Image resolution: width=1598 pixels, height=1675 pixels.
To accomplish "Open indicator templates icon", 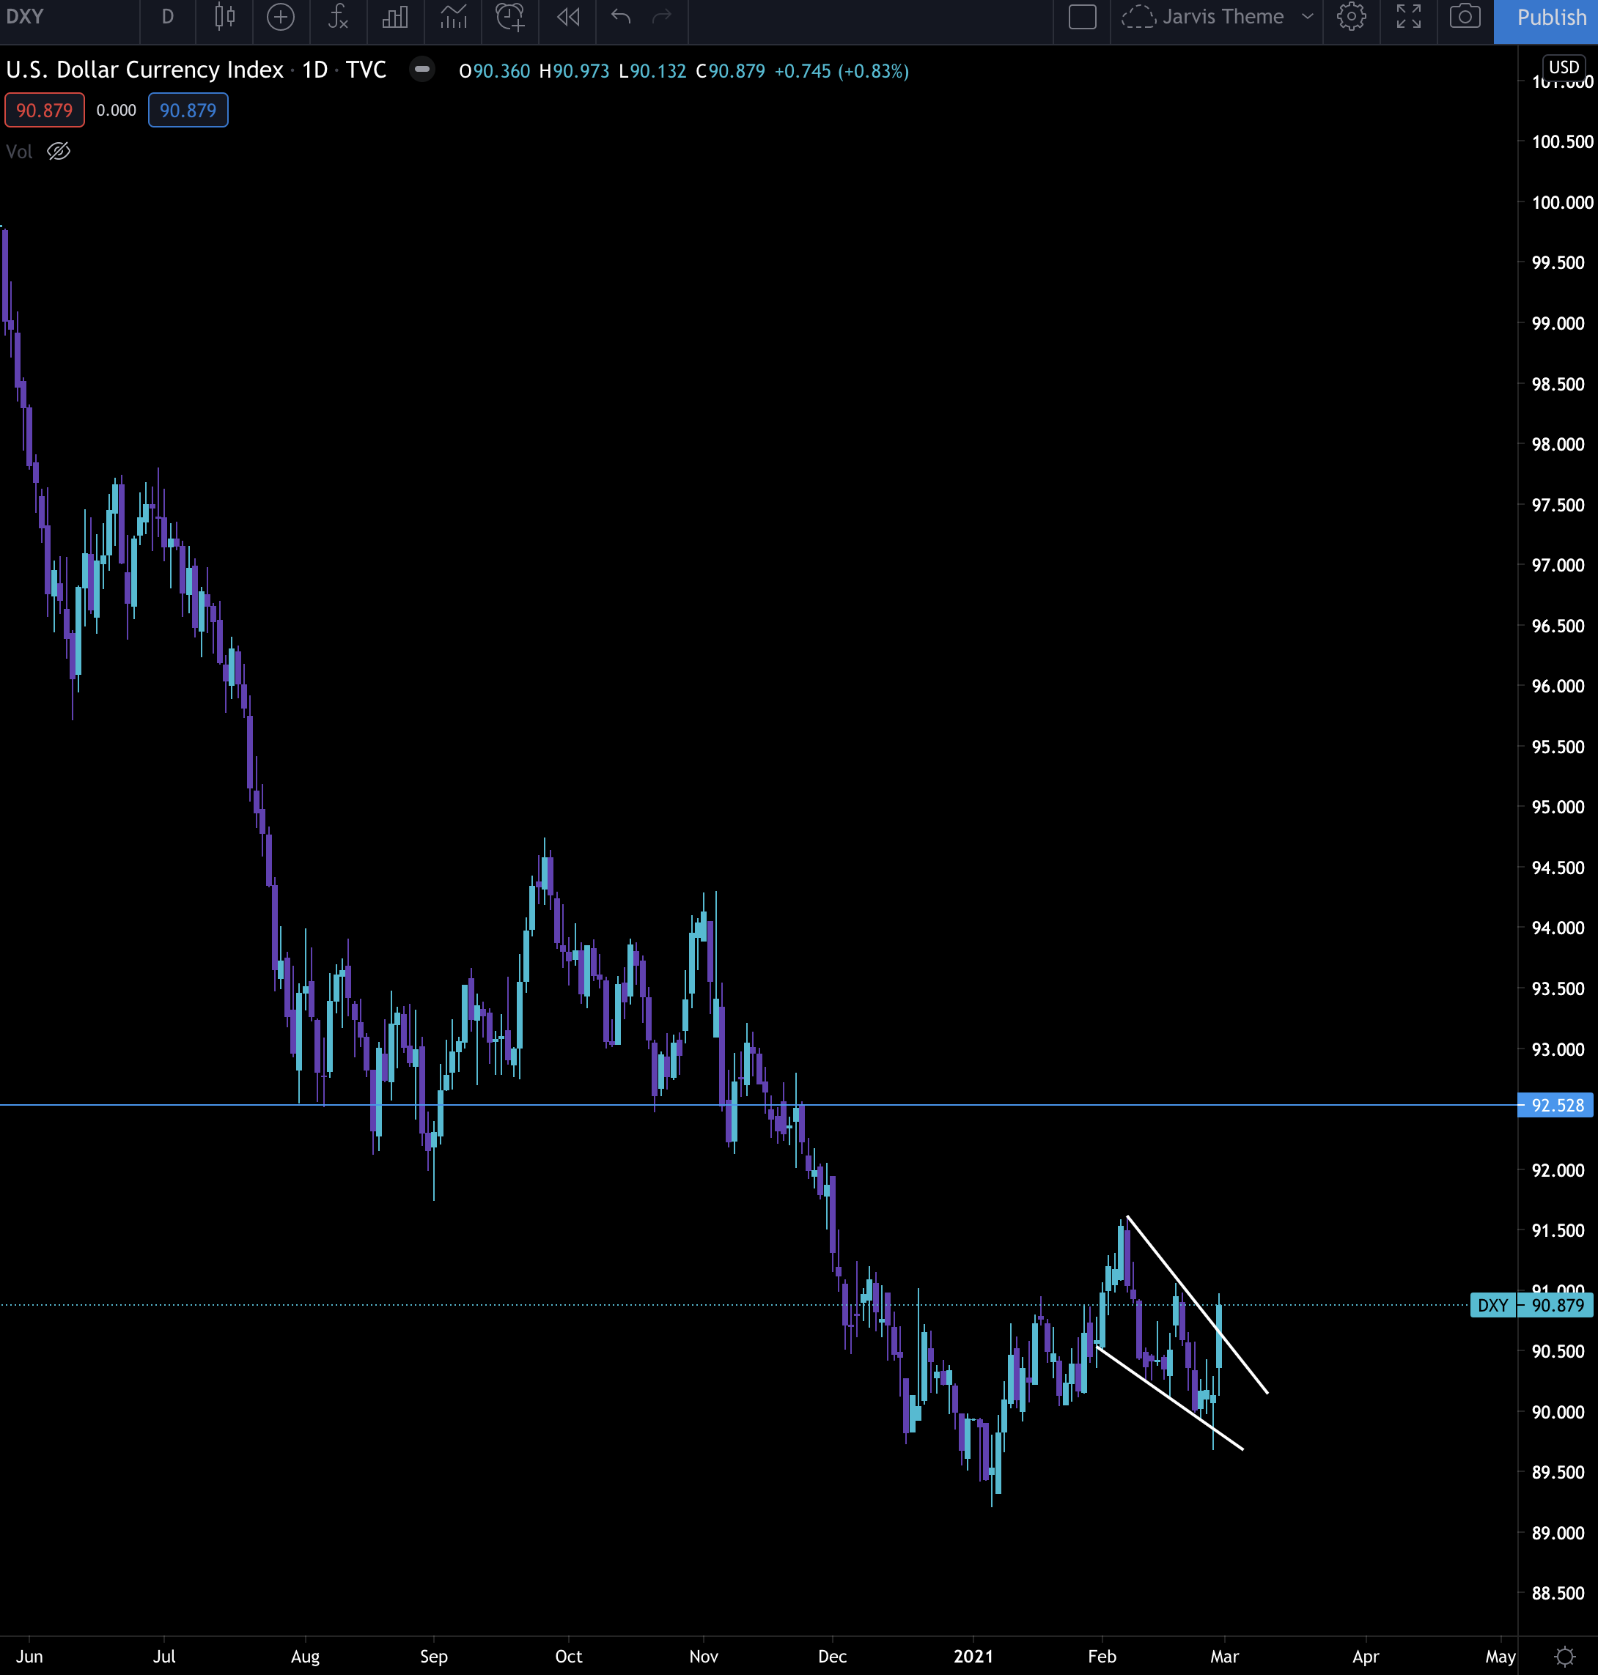I will click(x=453, y=17).
